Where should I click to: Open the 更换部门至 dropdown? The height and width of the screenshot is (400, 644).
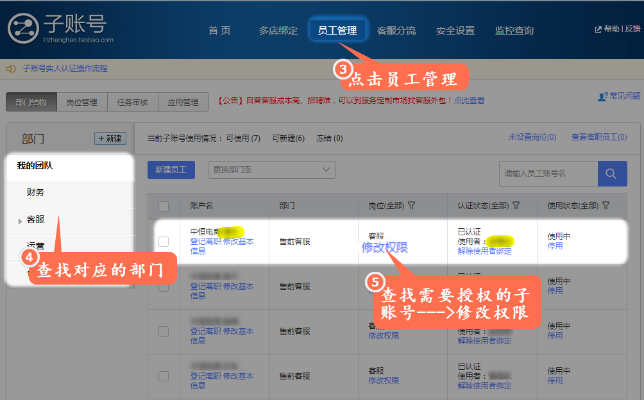click(271, 170)
